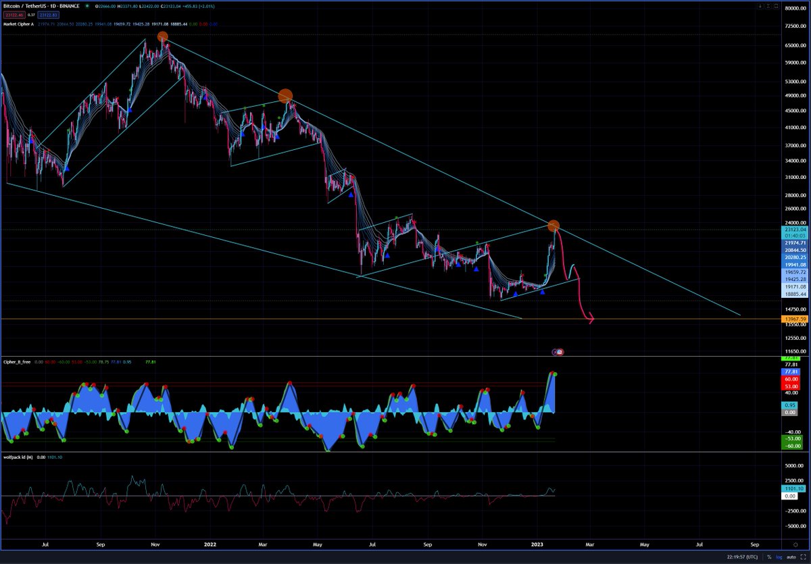The image size is (811, 564).
Task: Click the economic events flag icon
Action: (x=559, y=351)
